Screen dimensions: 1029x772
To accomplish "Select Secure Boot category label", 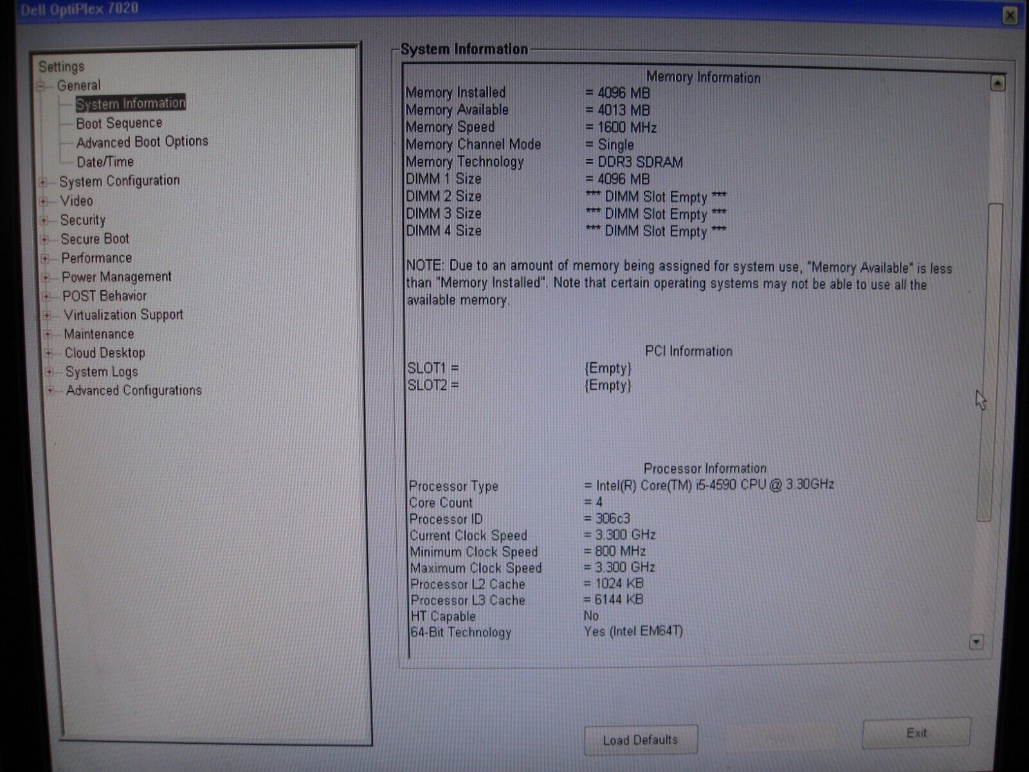I will [95, 239].
